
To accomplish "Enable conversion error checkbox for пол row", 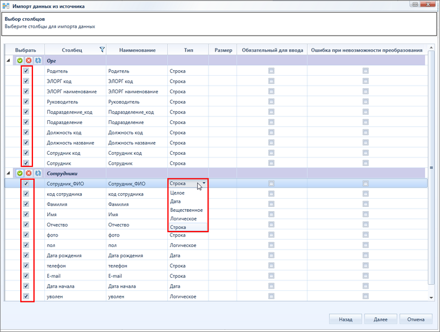I will coord(365,245).
